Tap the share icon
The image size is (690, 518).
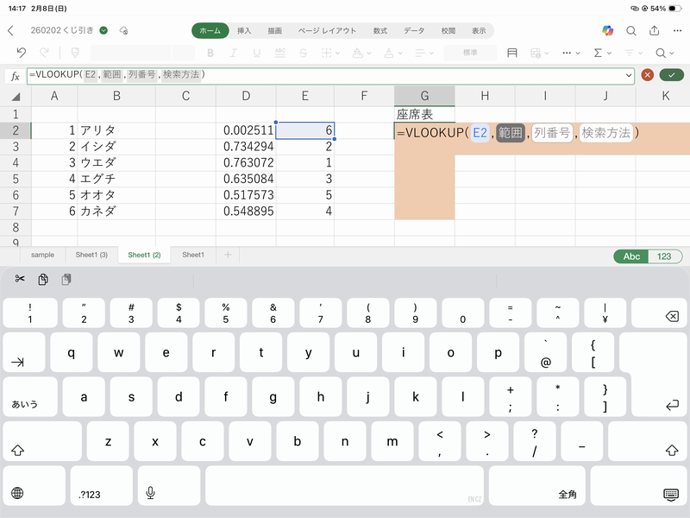click(x=655, y=30)
